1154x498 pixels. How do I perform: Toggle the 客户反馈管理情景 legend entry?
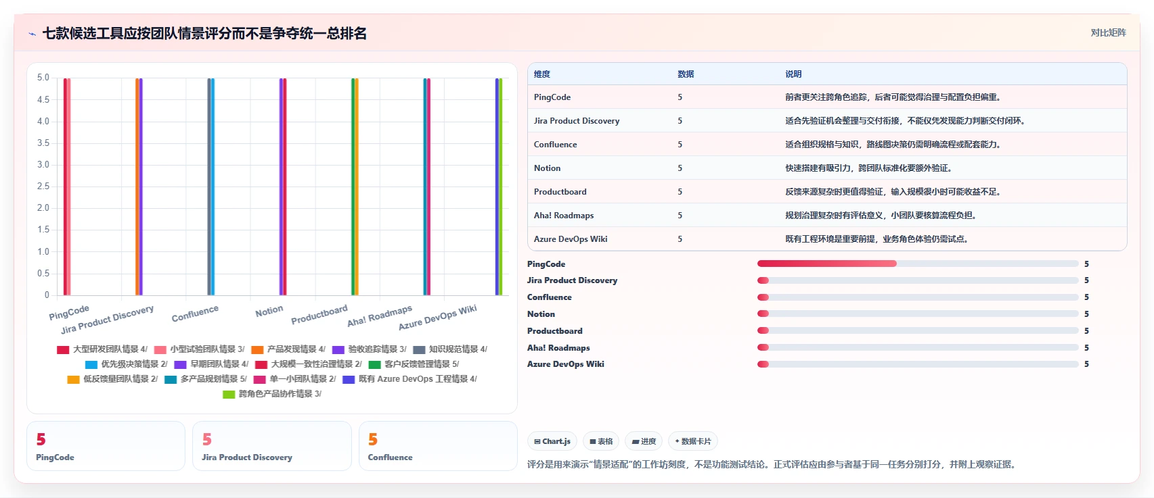click(414, 364)
